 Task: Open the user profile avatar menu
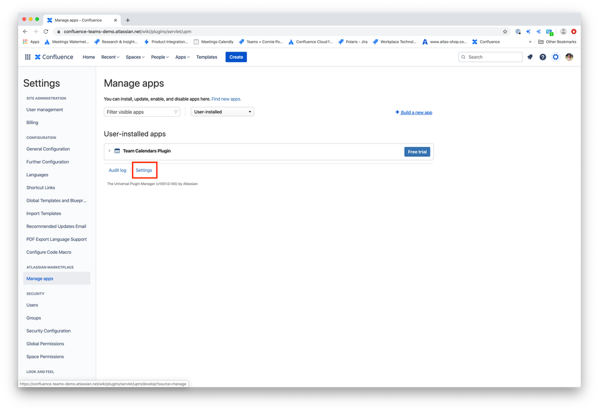click(569, 57)
